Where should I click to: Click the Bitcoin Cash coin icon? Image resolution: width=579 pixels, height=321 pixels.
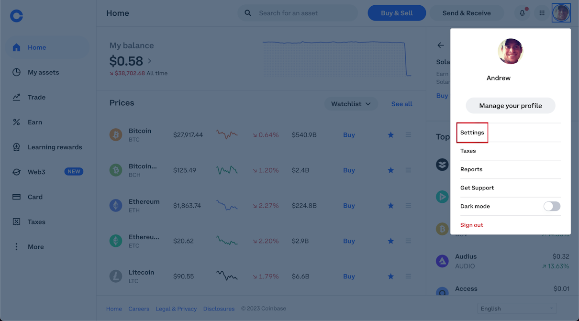coord(116,170)
